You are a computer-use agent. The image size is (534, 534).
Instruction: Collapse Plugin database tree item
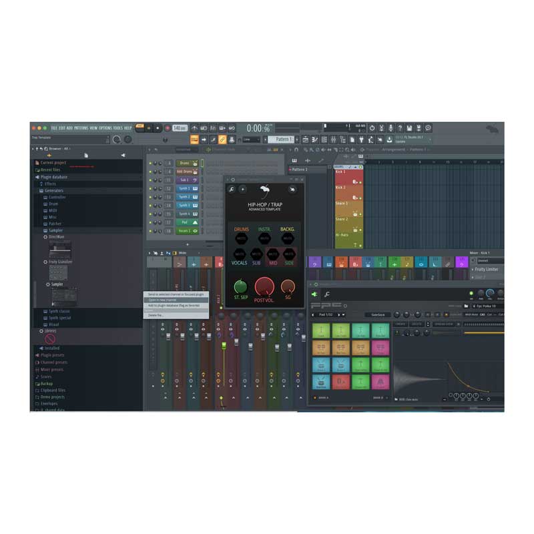51,177
